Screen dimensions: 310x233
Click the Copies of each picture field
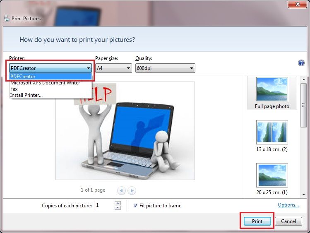point(103,205)
